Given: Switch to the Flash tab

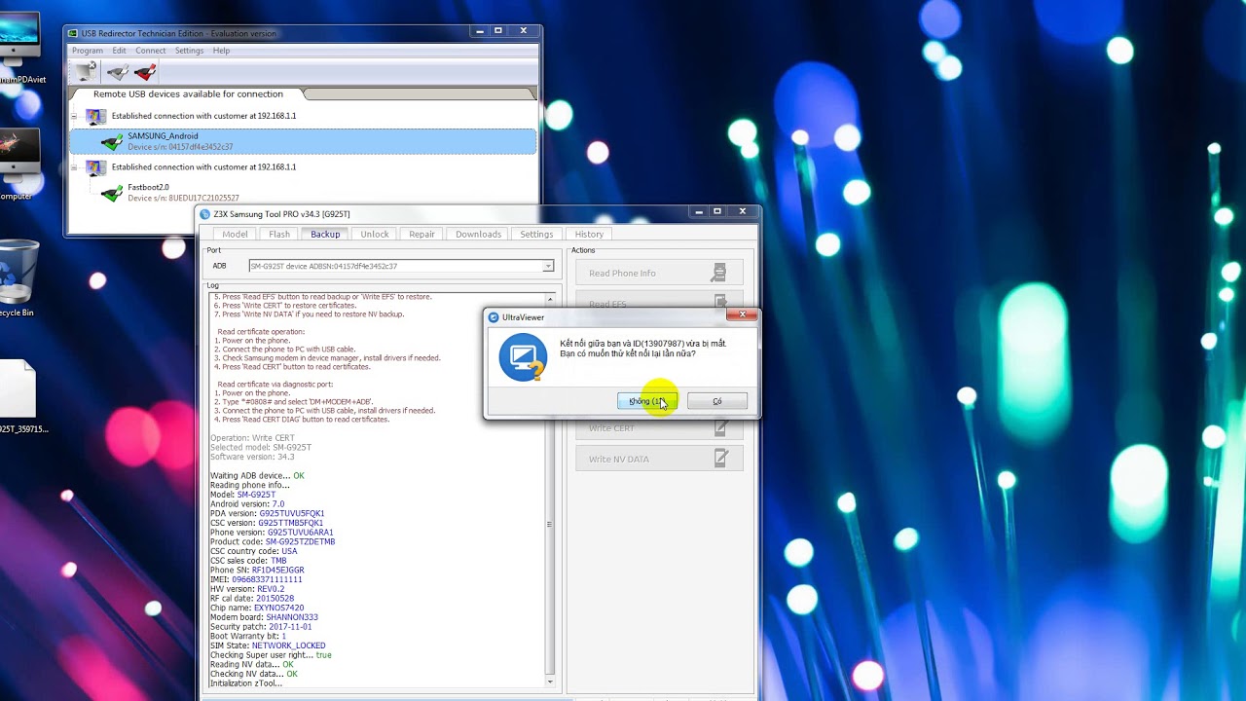Looking at the screenshot, I should pyautogui.click(x=279, y=234).
